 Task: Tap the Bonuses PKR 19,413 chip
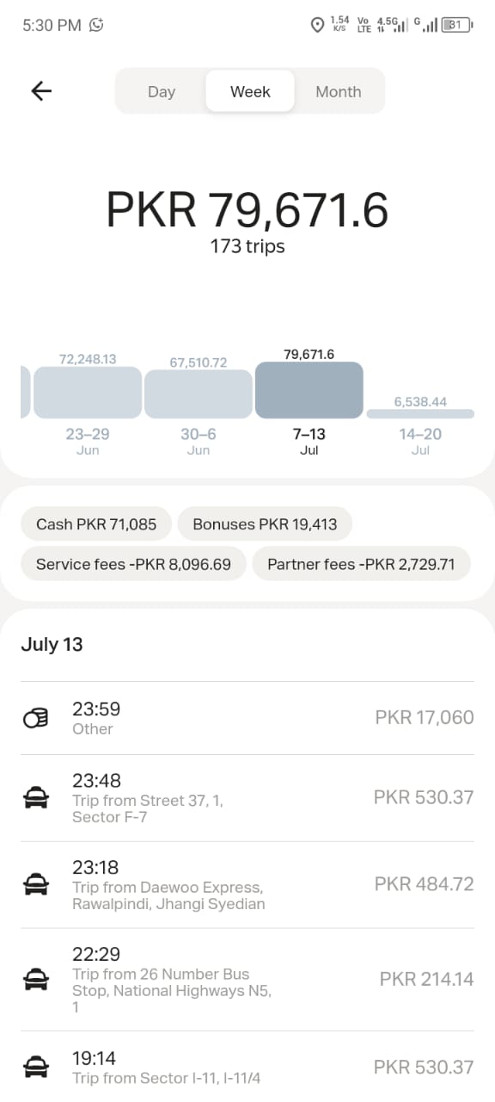tap(265, 524)
